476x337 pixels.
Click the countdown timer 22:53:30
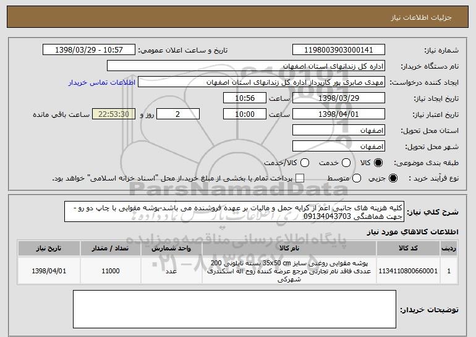(x=114, y=114)
